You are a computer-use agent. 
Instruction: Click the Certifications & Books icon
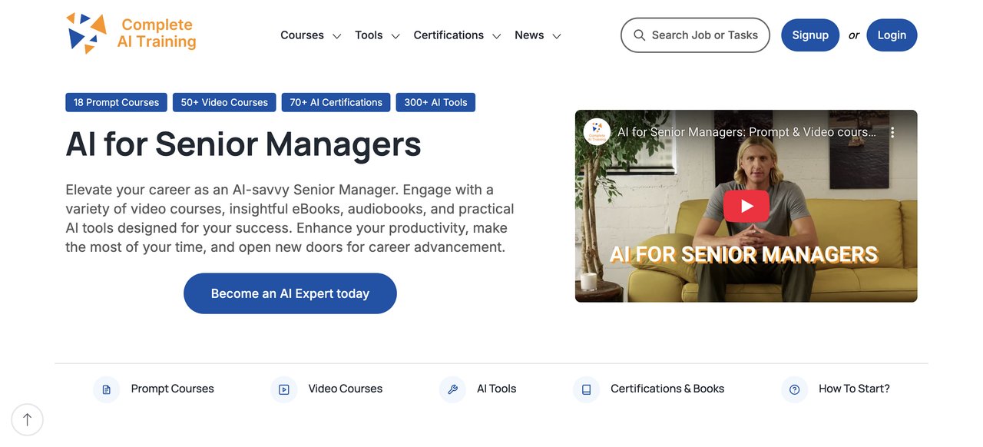pyautogui.click(x=586, y=389)
